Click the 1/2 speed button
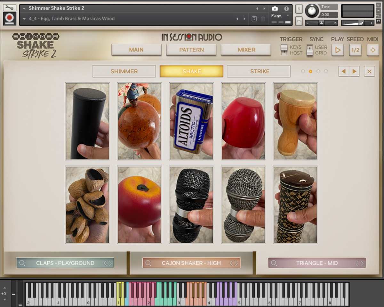Image resolution: width=384 pixels, height=307 pixels. tap(355, 50)
